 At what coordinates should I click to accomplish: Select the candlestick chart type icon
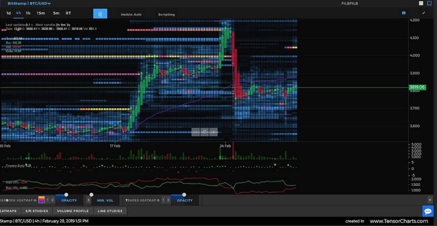tap(100, 14)
